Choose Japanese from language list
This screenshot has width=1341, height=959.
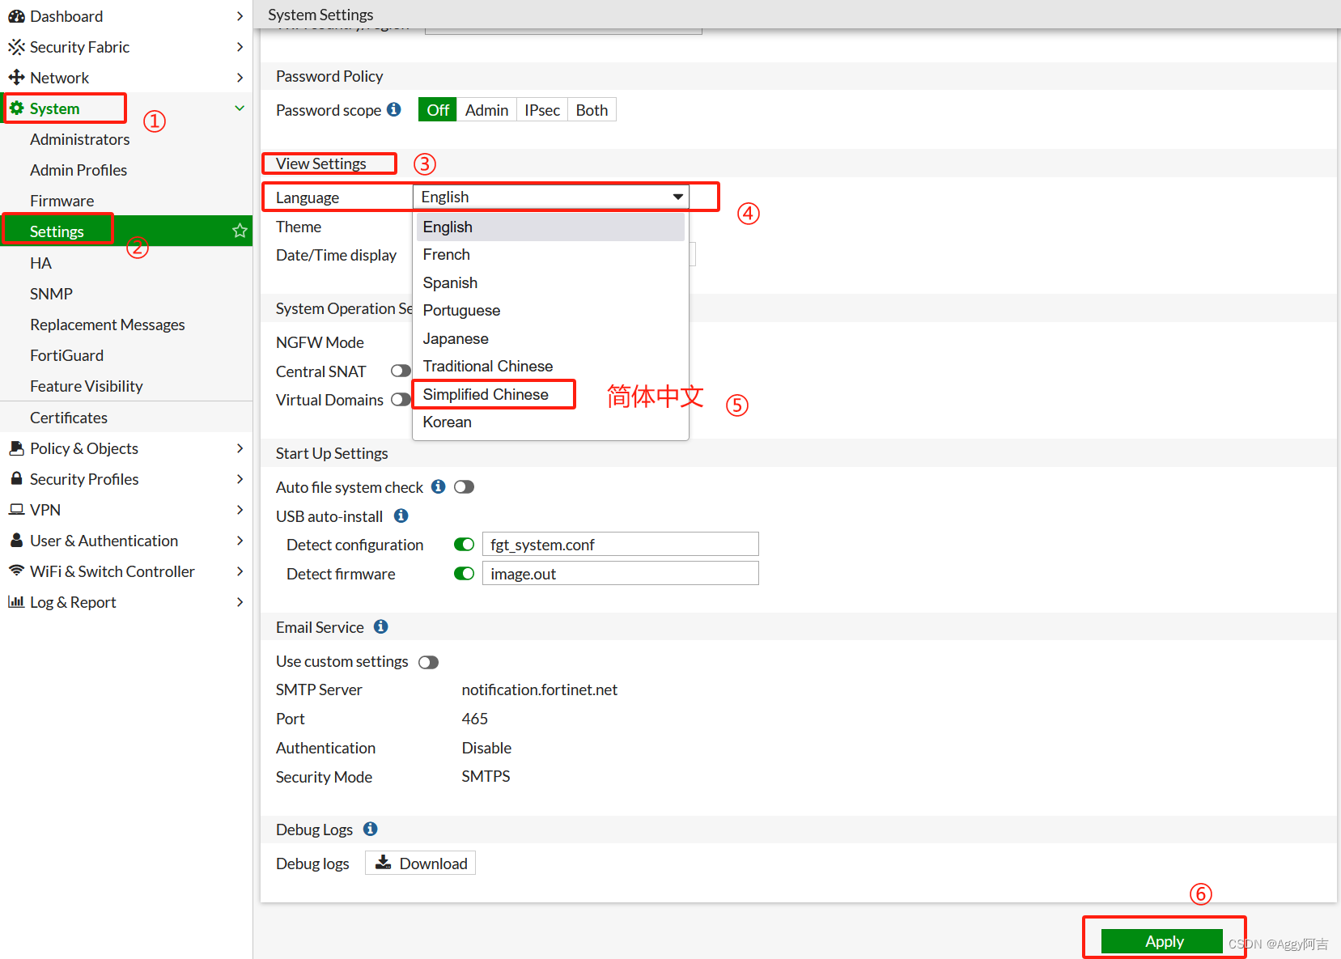[550, 338]
